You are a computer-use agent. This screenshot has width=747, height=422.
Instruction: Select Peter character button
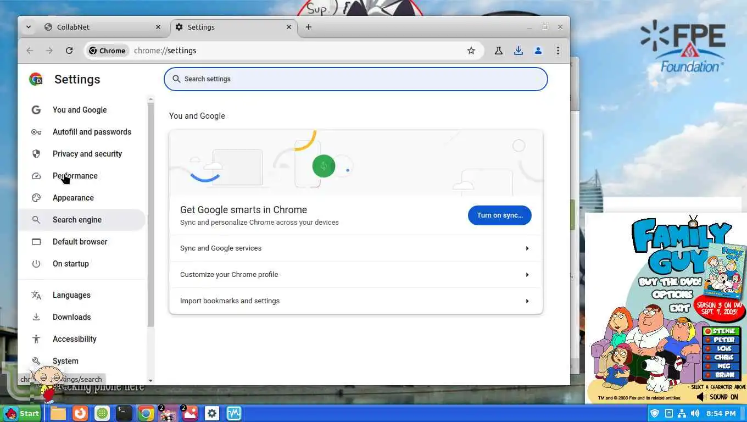[x=722, y=340]
